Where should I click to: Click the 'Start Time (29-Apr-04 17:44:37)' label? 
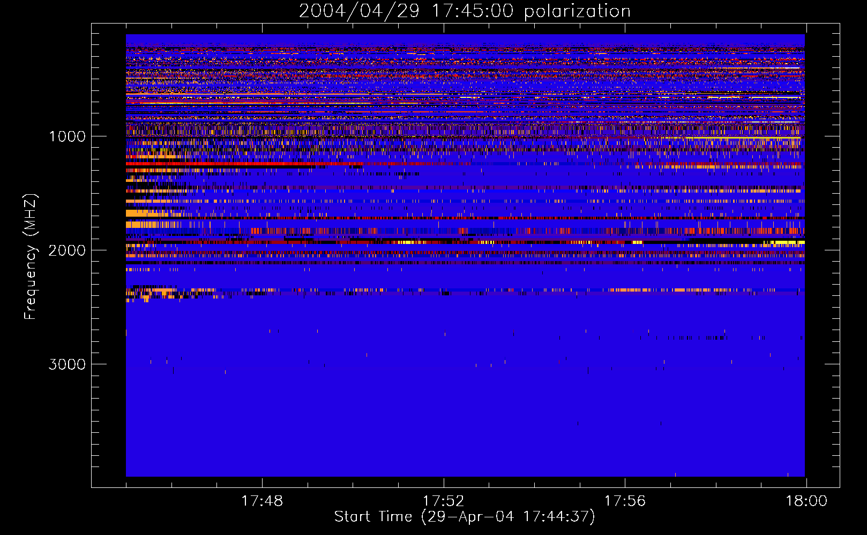pyautogui.click(x=465, y=517)
